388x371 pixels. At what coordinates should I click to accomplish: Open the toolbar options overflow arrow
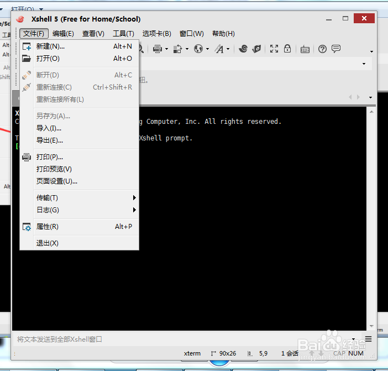[371, 52]
